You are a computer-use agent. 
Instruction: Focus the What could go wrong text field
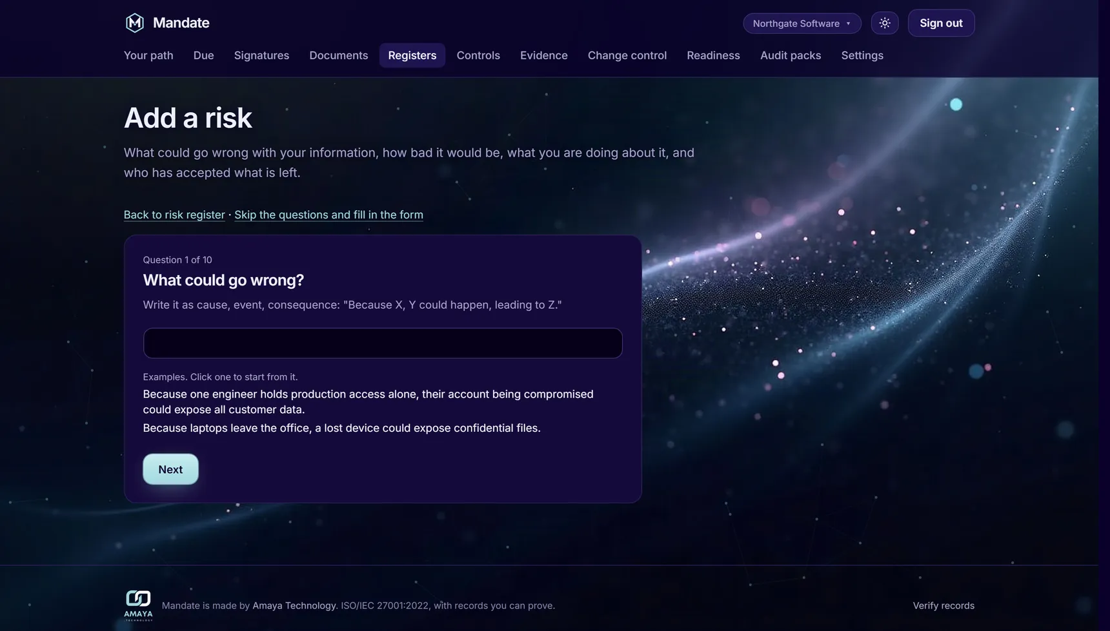383,343
